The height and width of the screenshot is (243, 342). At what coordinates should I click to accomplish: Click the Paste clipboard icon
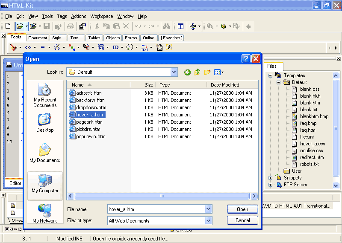point(116,26)
